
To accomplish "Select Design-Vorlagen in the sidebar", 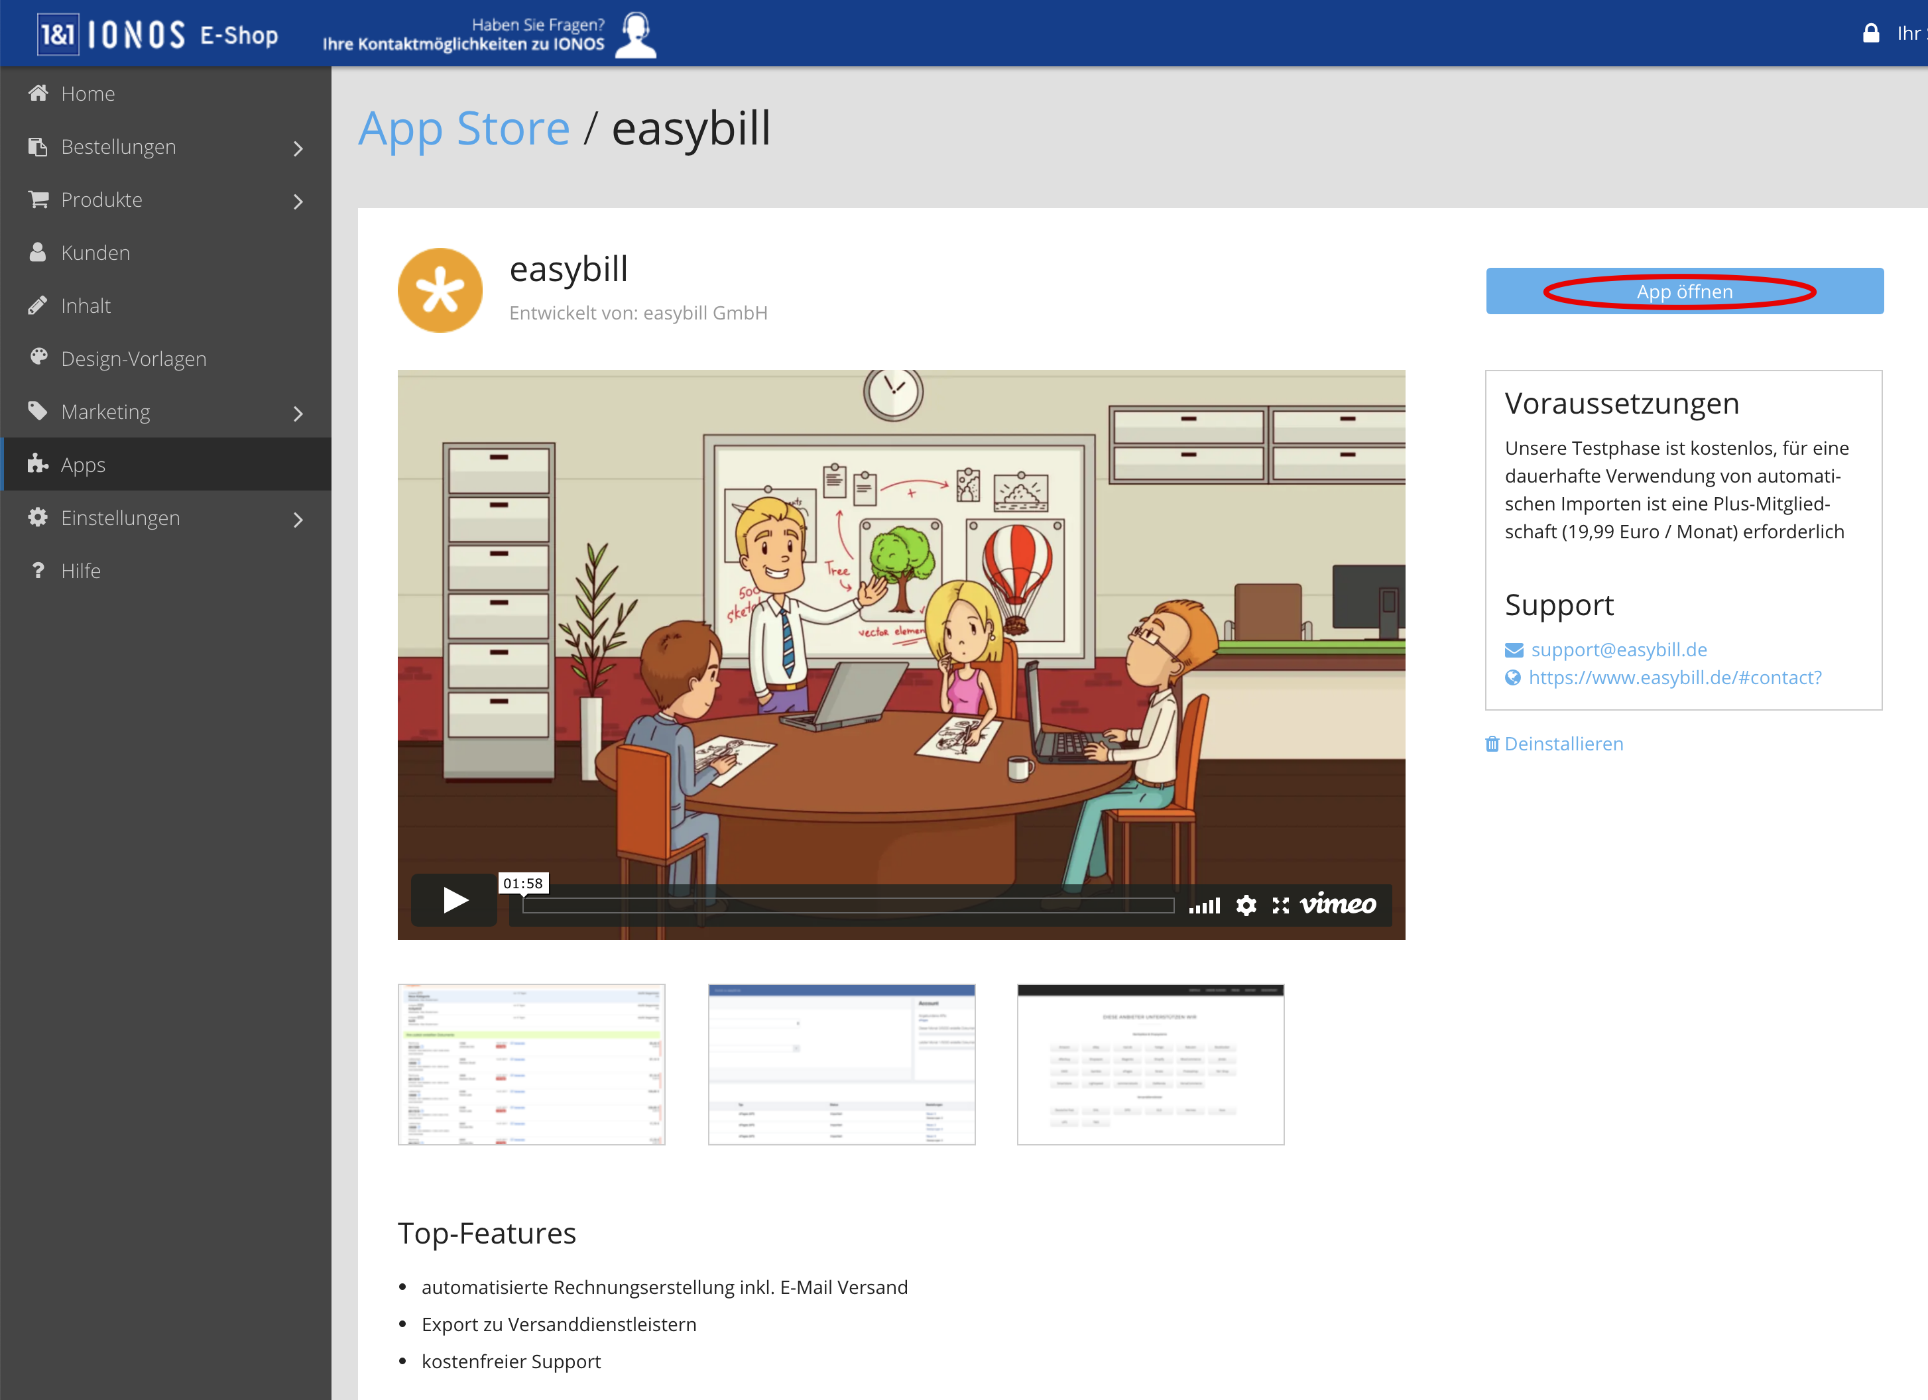I will tap(166, 358).
